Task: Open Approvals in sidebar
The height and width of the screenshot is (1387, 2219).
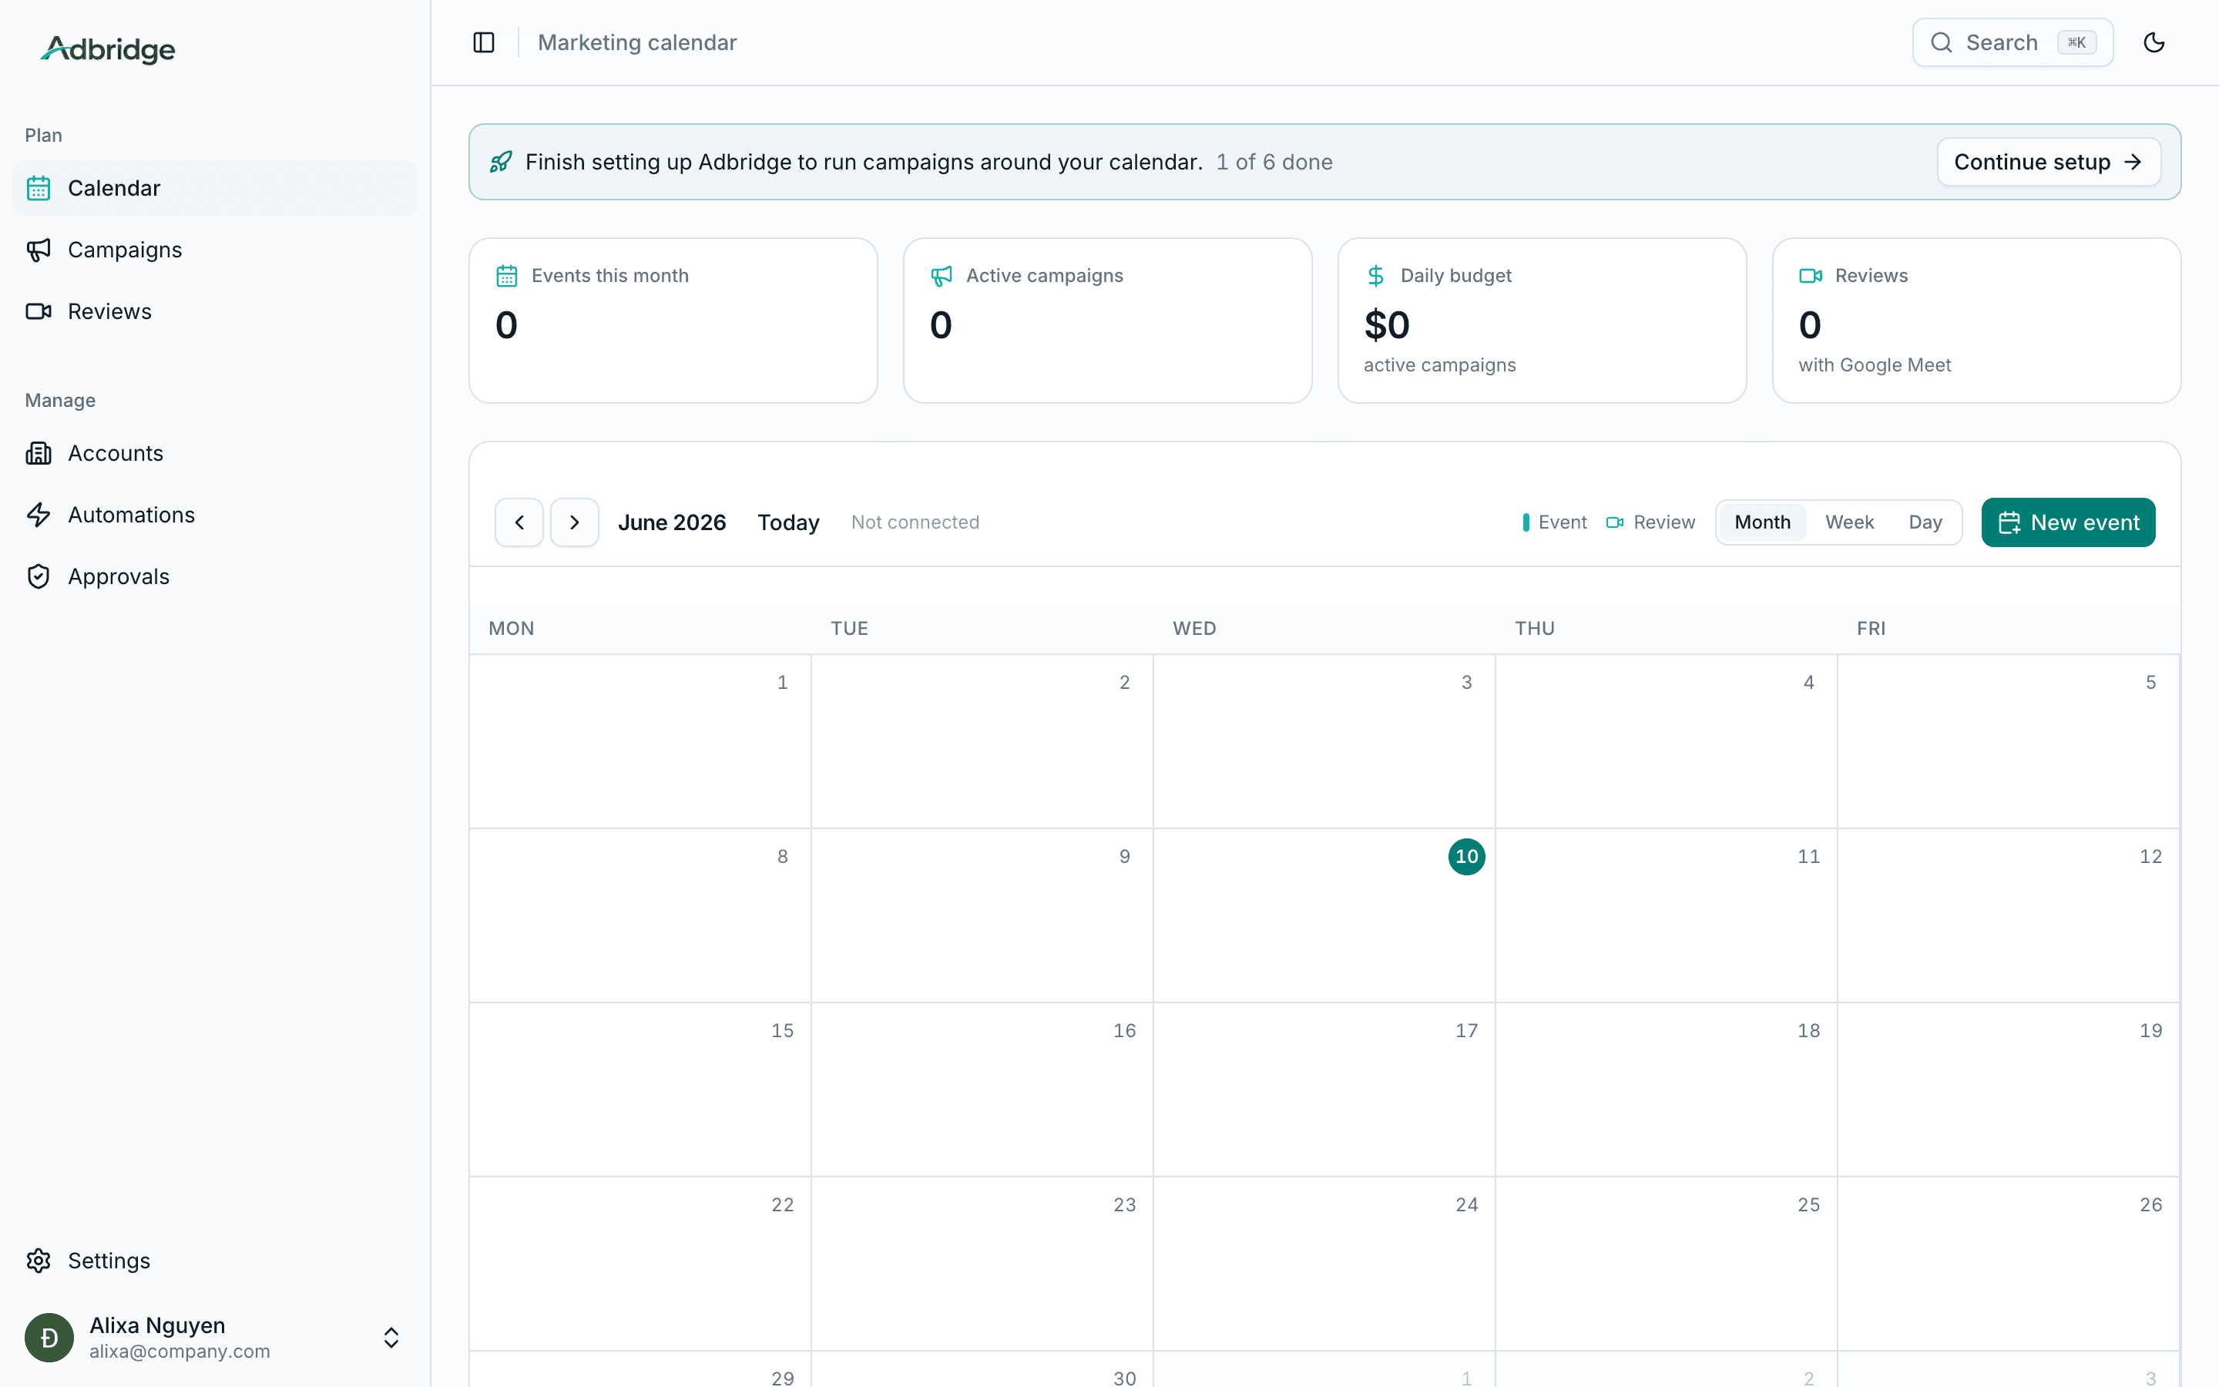Action: click(x=214, y=576)
